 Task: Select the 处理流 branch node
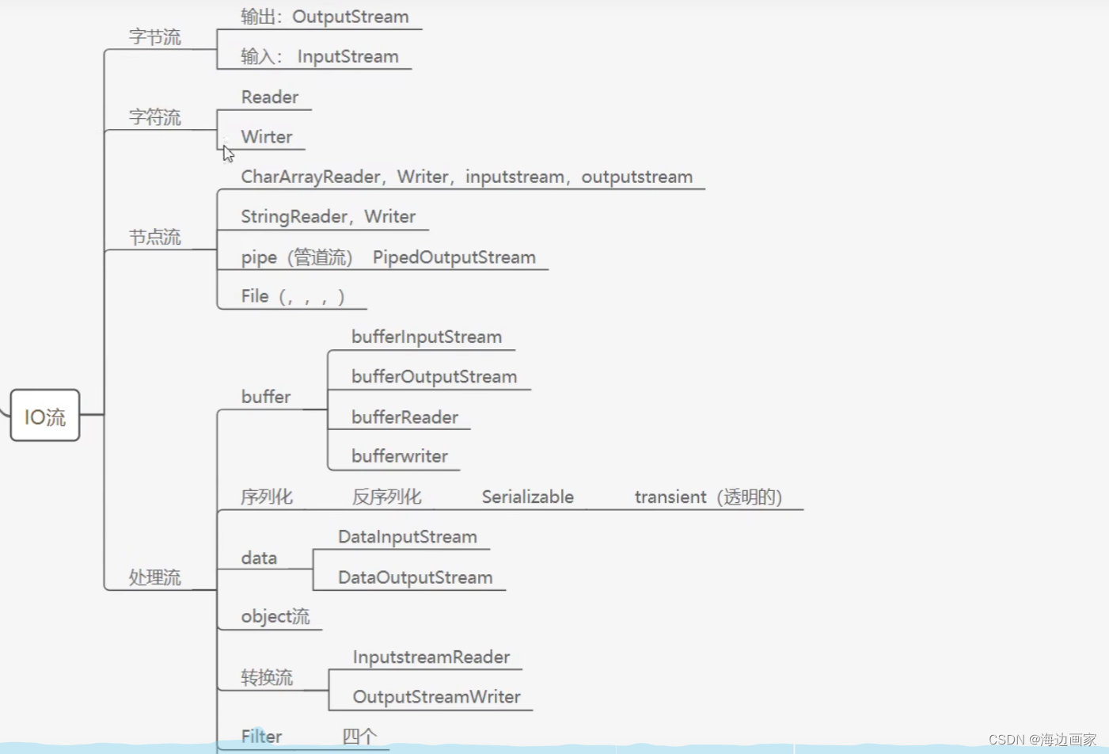155,577
